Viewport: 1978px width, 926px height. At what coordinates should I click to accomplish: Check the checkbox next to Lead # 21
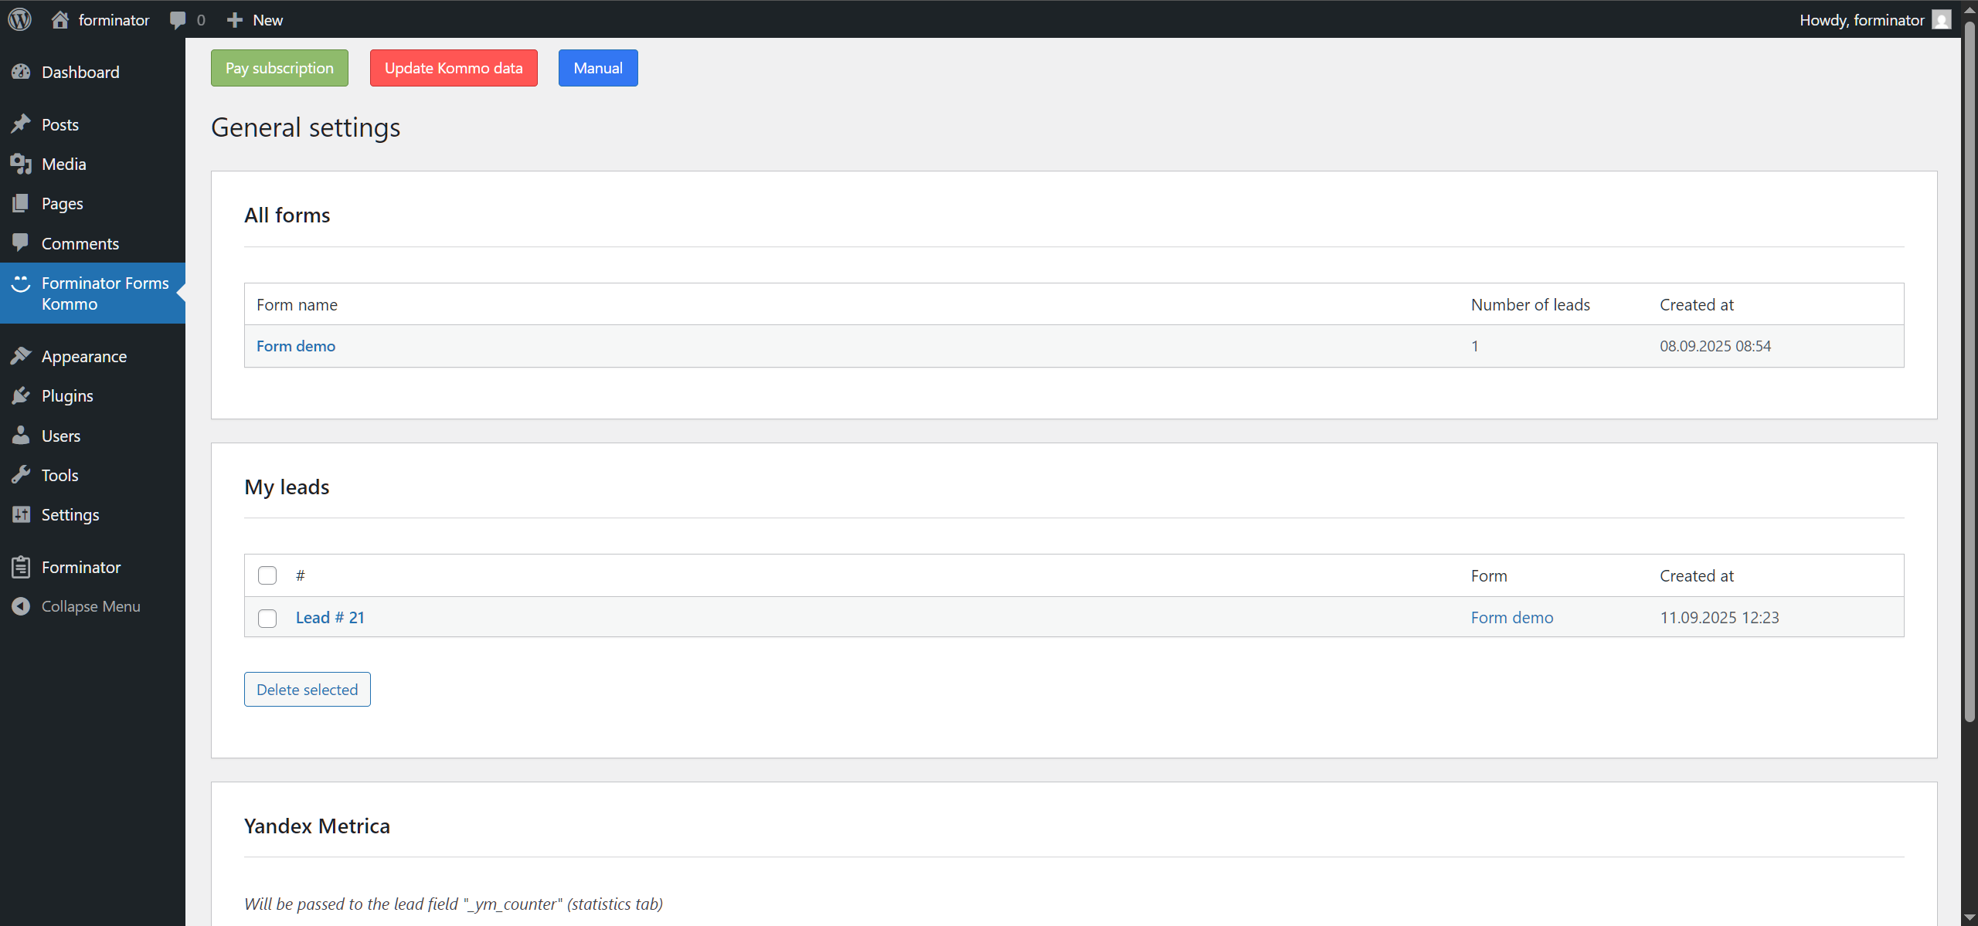coord(267,618)
